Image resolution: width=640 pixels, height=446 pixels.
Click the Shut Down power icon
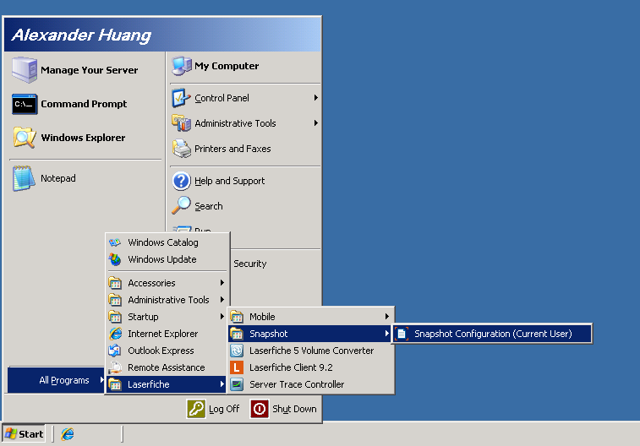point(260,409)
